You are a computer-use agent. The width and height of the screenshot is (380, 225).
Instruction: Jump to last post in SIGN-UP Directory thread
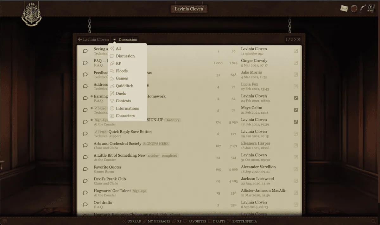tap(296, 122)
